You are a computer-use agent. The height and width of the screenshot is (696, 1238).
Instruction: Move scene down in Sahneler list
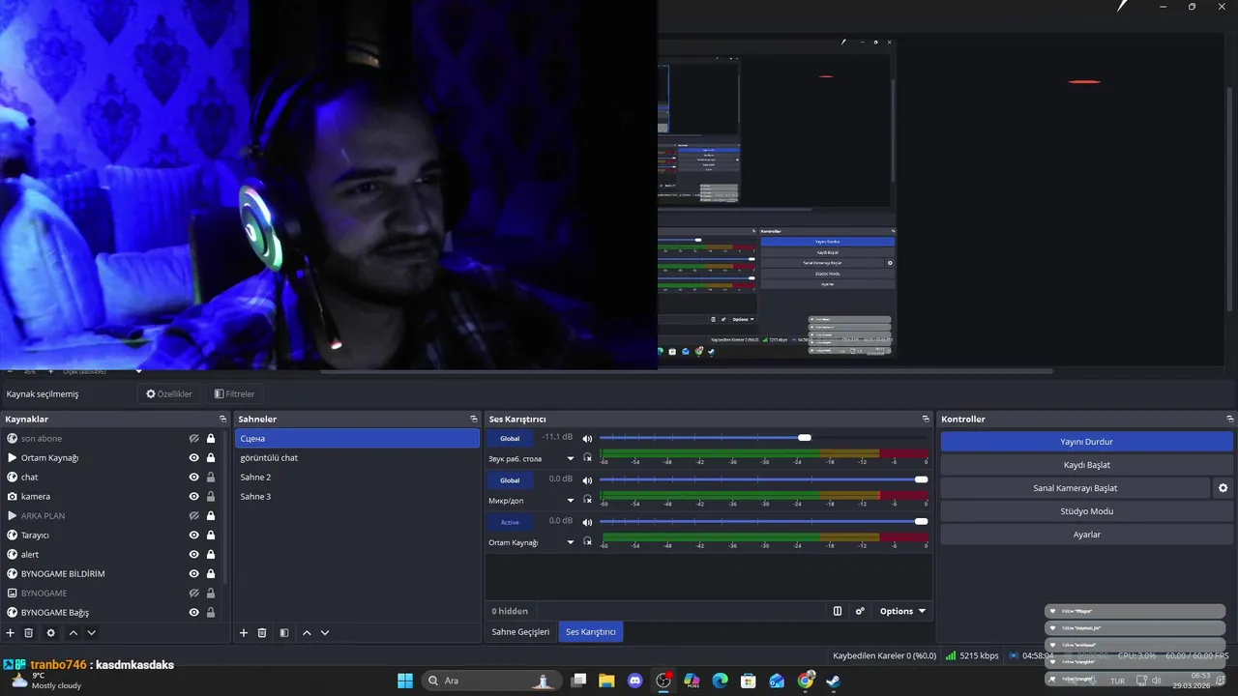325,633
